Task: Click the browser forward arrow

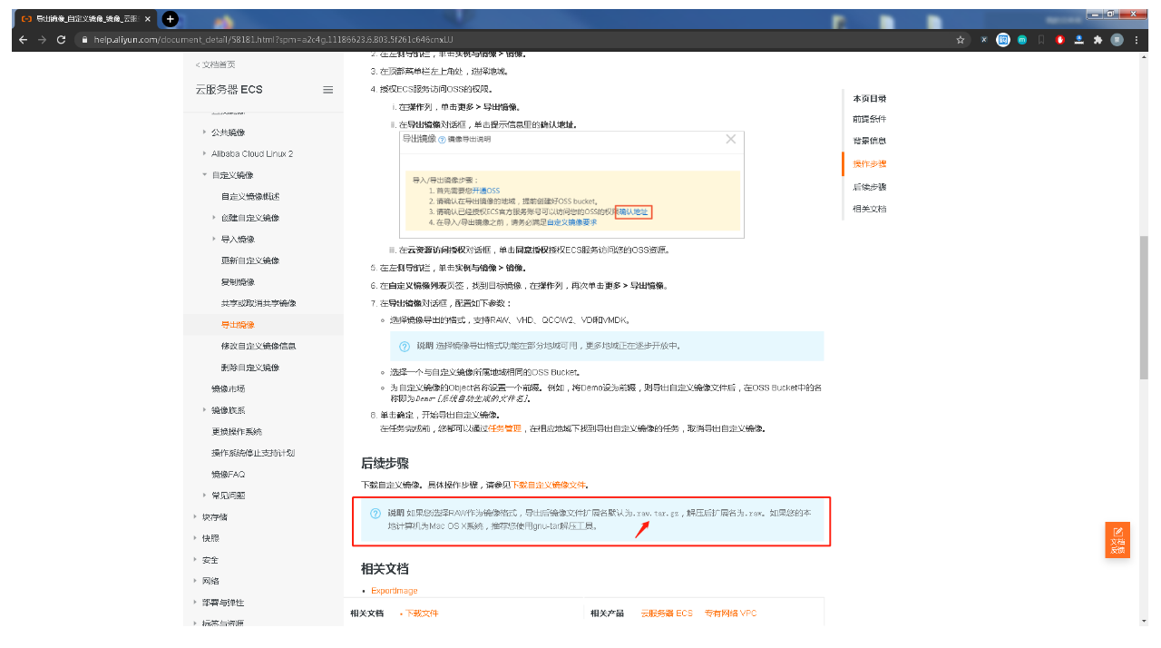Action: pyautogui.click(x=42, y=40)
